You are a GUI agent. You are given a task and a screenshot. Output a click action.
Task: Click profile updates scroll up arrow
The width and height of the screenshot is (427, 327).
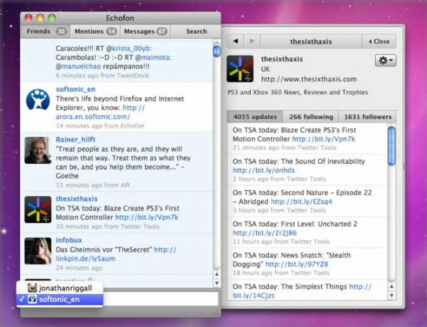(x=391, y=287)
